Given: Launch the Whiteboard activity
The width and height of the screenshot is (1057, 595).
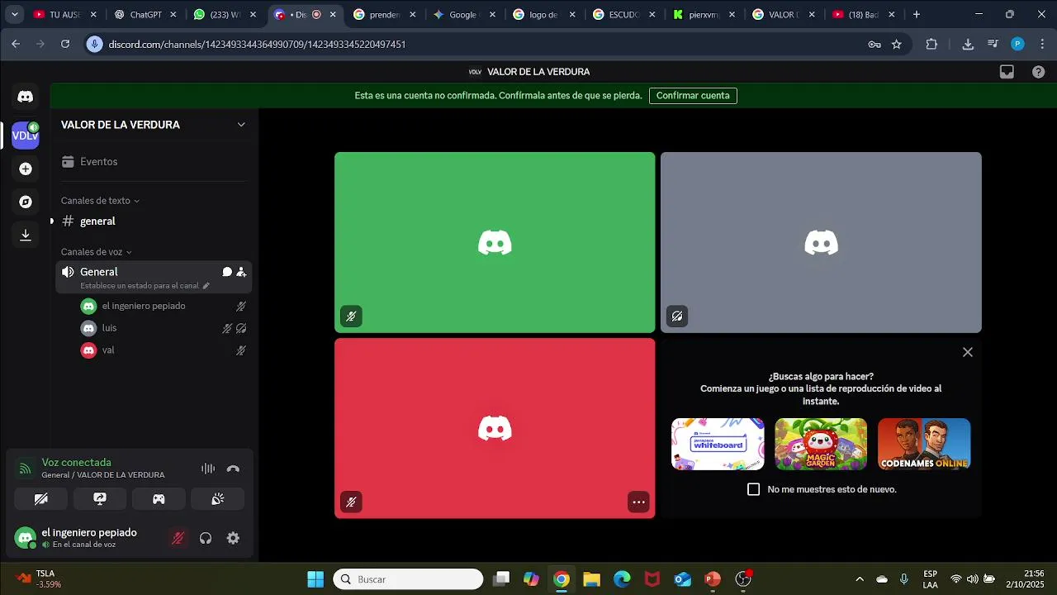Looking at the screenshot, I should pyautogui.click(x=718, y=444).
